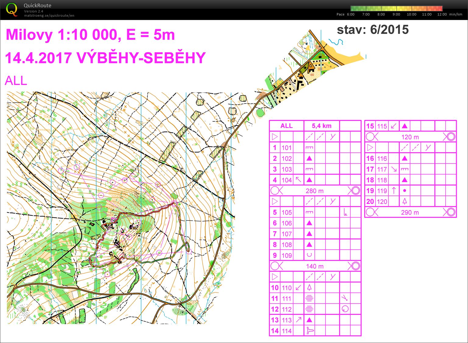The width and height of the screenshot is (468, 343).
Task: Click the 'Milovy 1:10 000, E = 5m' title
Action: pos(90,35)
